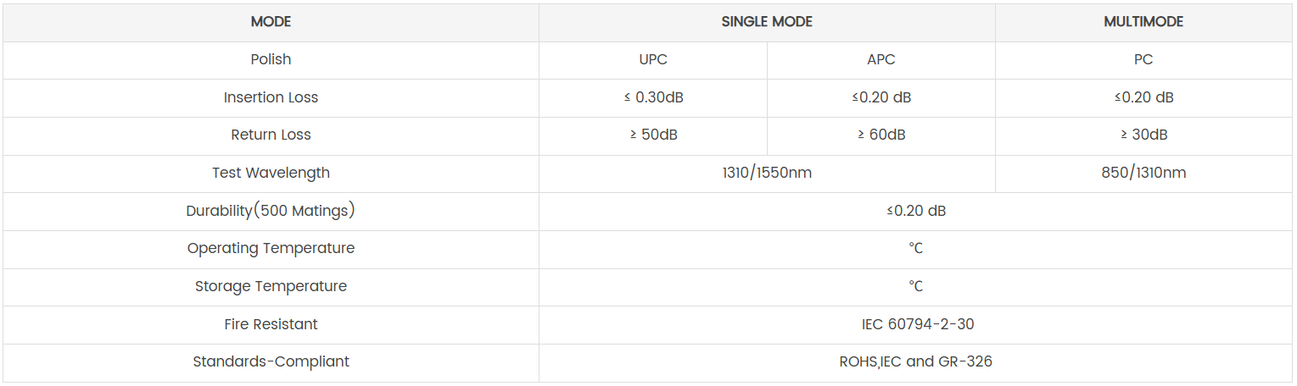This screenshot has height=386, width=1297.
Task: Click the Return Loss row label
Action: tap(271, 135)
